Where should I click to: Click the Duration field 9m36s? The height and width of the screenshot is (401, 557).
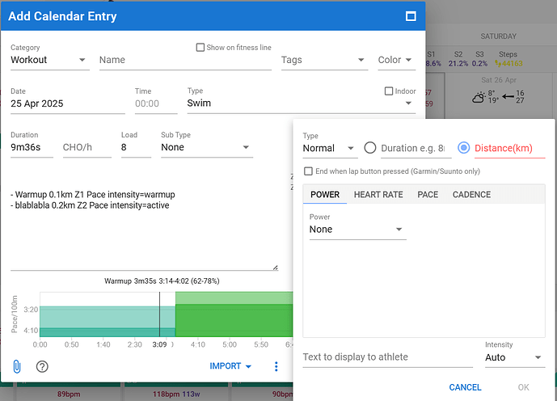point(32,147)
